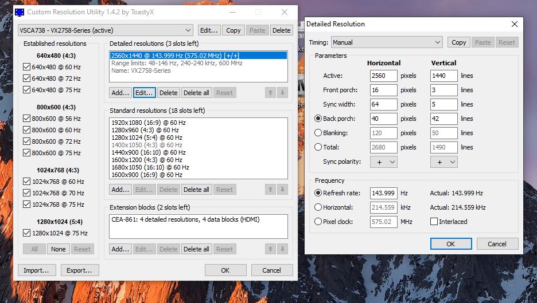The height and width of the screenshot is (303, 537).
Task: Click Delete next to monitor dropdown
Action: click(x=282, y=30)
